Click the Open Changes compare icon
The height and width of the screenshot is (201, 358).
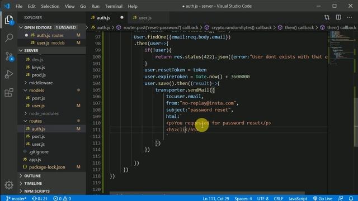click(327, 17)
